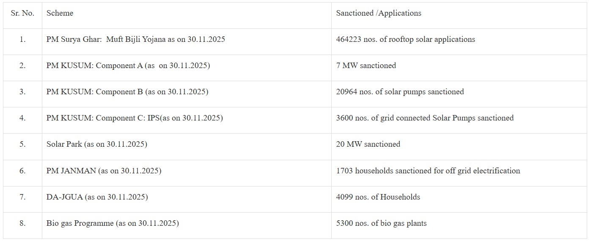Select the Bio gas Programme scheme cell
591x241 pixels.
pyautogui.click(x=113, y=223)
